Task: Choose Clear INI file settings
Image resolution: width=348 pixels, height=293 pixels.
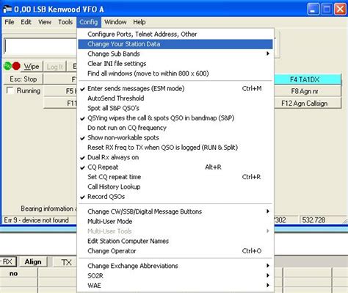Action: pyautogui.click(x=175, y=64)
